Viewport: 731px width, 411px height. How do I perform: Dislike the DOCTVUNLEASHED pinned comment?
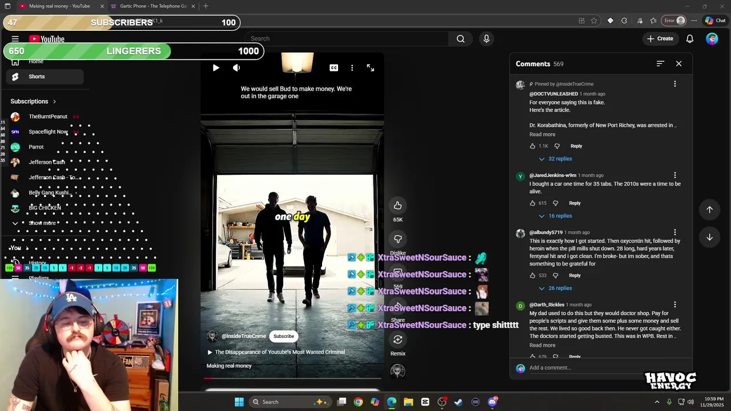pyautogui.click(x=557, y=146)
